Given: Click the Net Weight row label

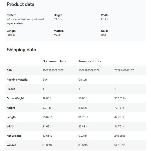Looking at the screenshot, I should [14, 136].
